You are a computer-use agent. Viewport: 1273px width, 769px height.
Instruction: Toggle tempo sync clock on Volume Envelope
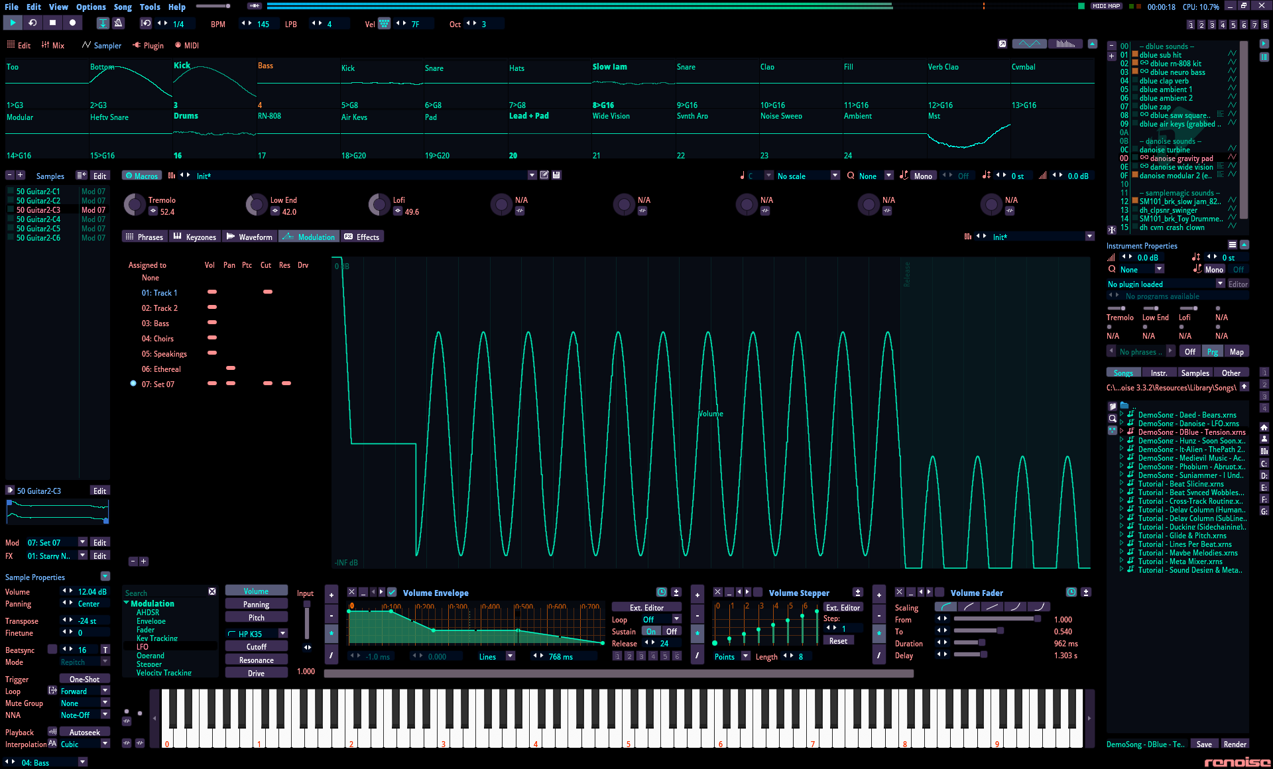661,592
